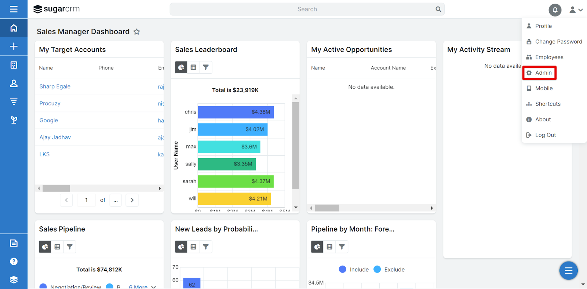This screenshot has height=289, width=587.
Task: Open LKS account link
Action: [44, 154]
